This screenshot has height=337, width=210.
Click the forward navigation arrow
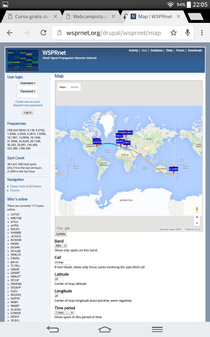coord(27,33)
